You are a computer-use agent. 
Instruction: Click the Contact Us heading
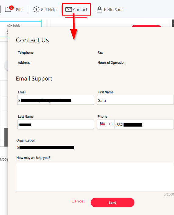[x=33, y=40]
